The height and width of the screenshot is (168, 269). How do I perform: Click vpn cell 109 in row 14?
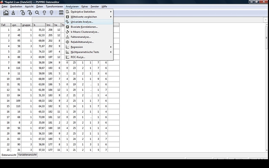pyautogui.click(x=16, y=101)
